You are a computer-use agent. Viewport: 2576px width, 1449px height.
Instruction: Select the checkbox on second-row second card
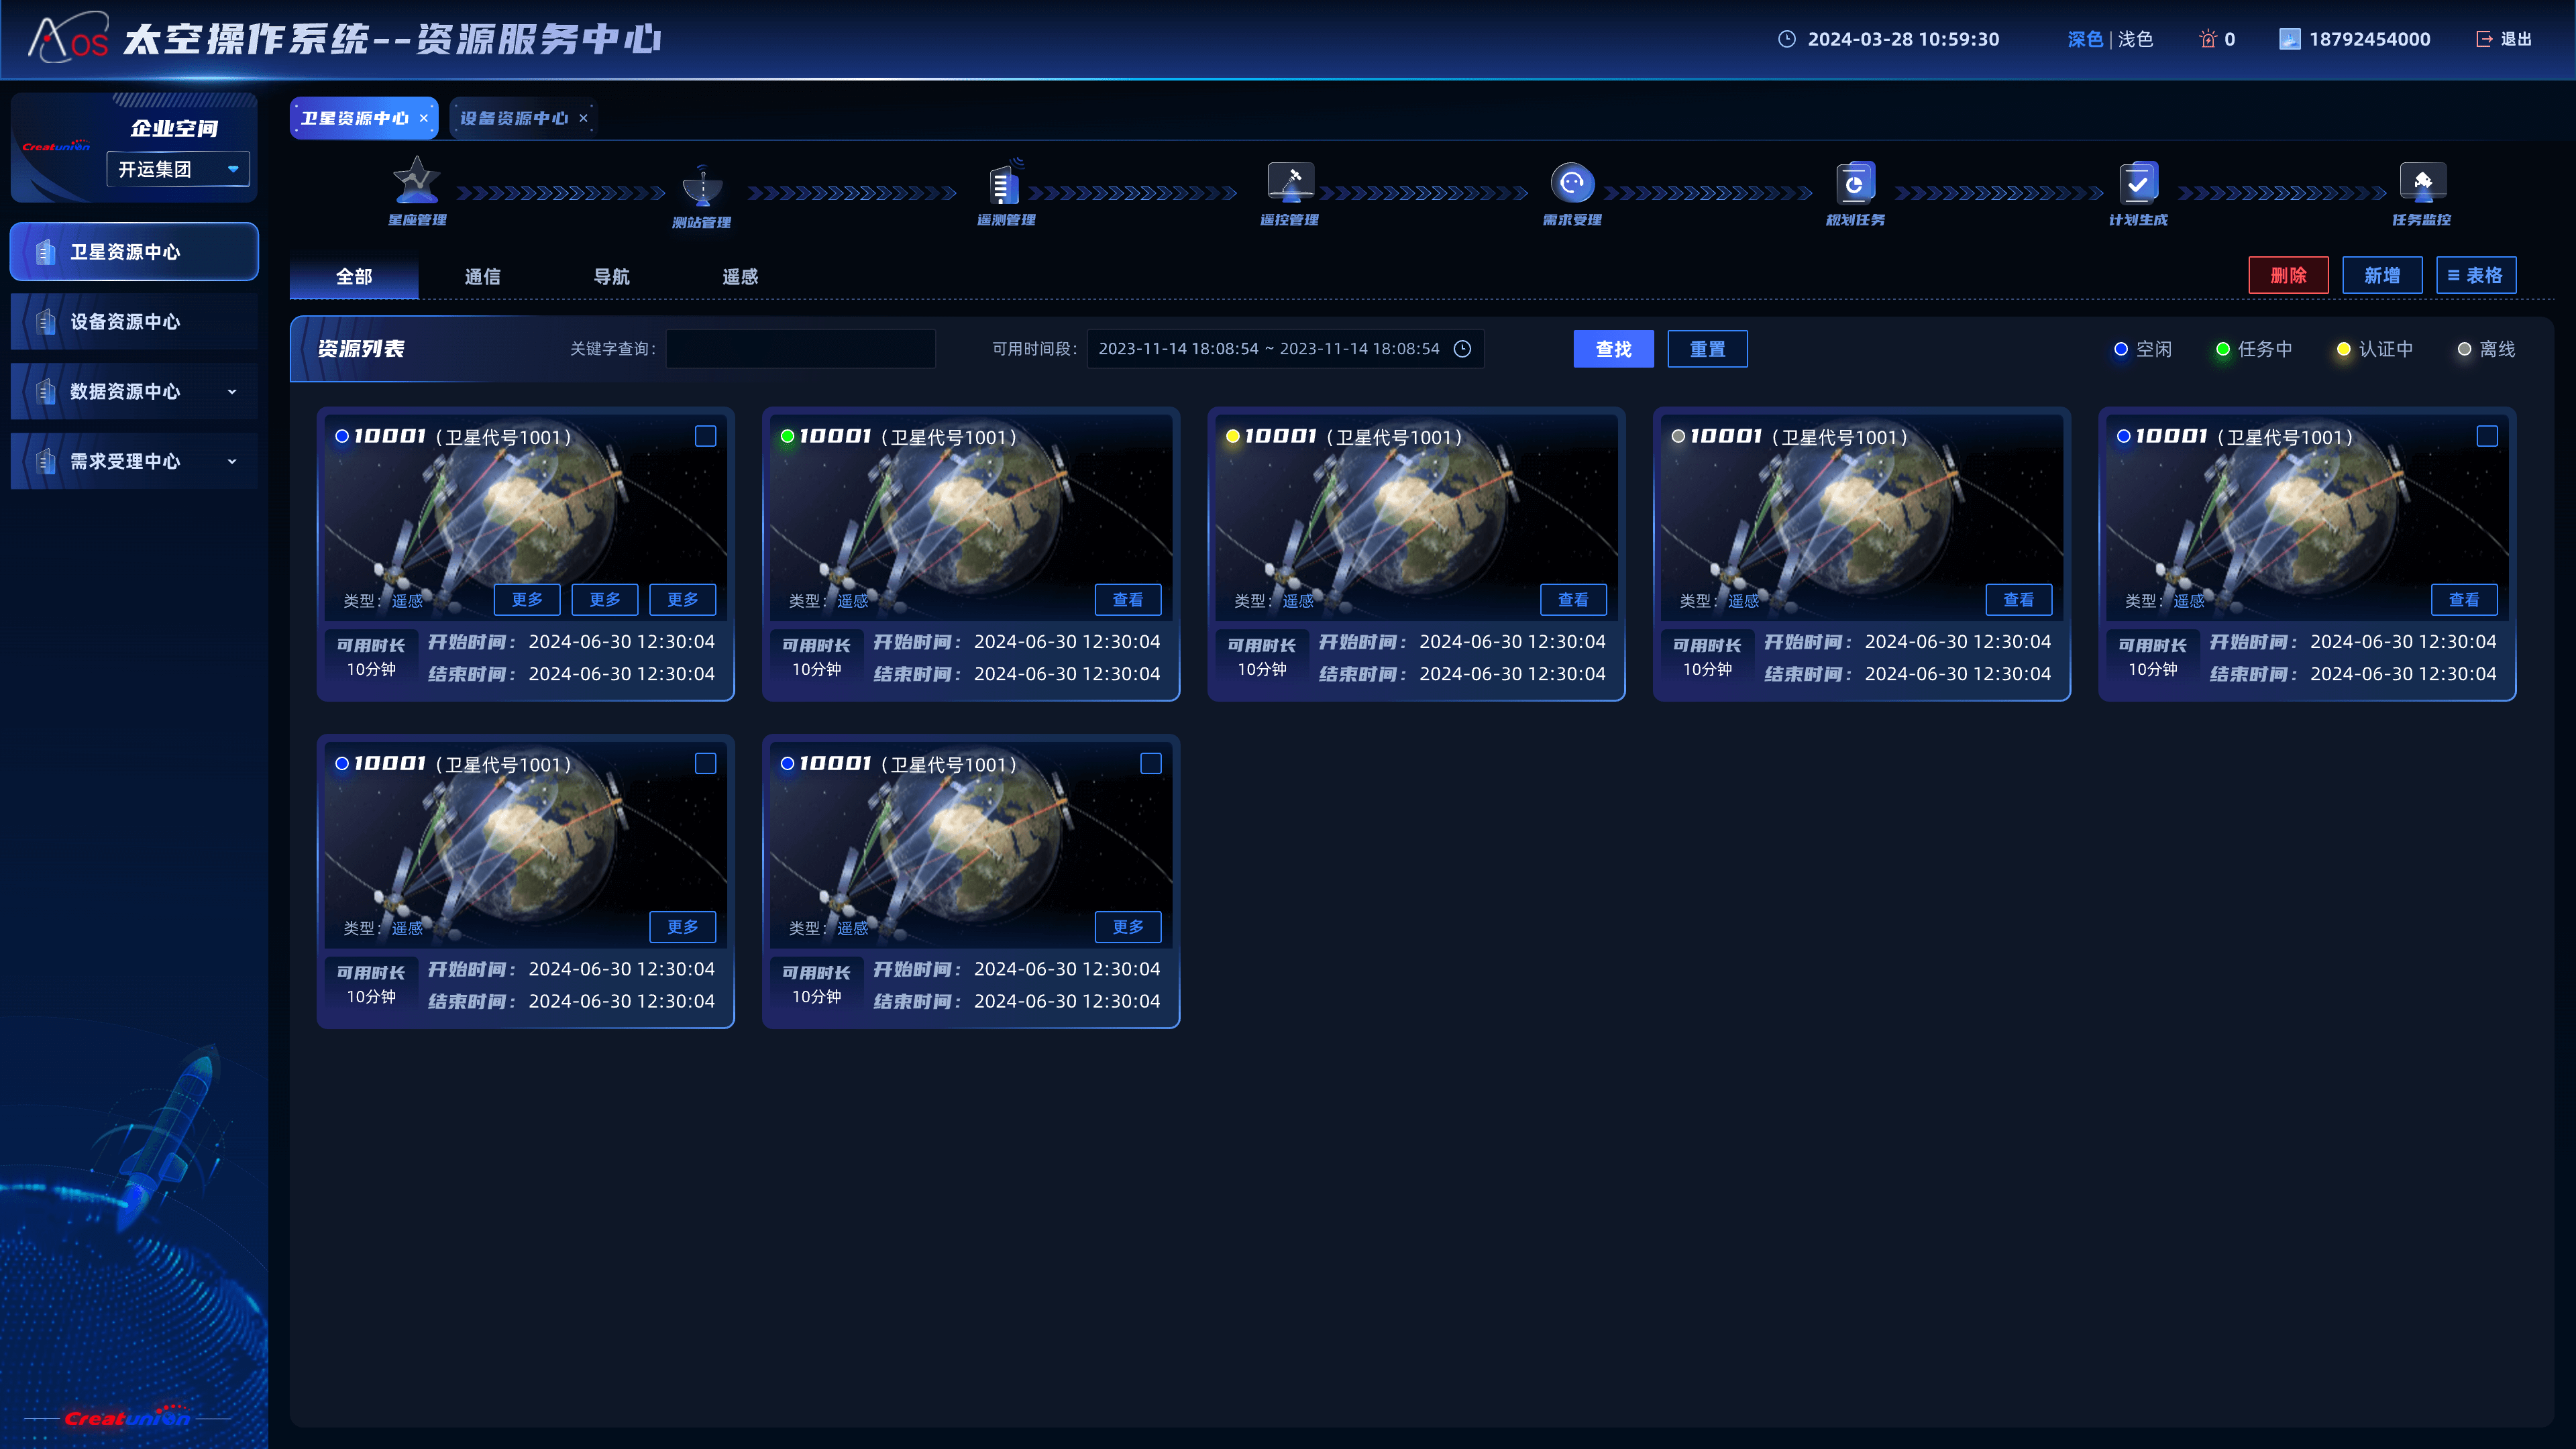(x=1151, y=764)
